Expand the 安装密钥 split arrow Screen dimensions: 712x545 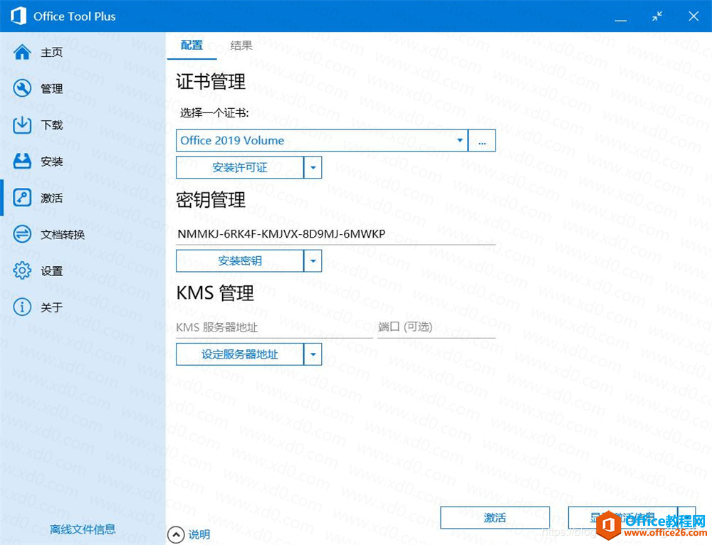click(x=313, y=260)
